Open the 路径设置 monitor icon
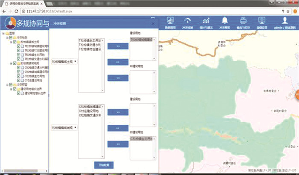The height and width of the screenshot is (175, 299). tap(261, 21)
